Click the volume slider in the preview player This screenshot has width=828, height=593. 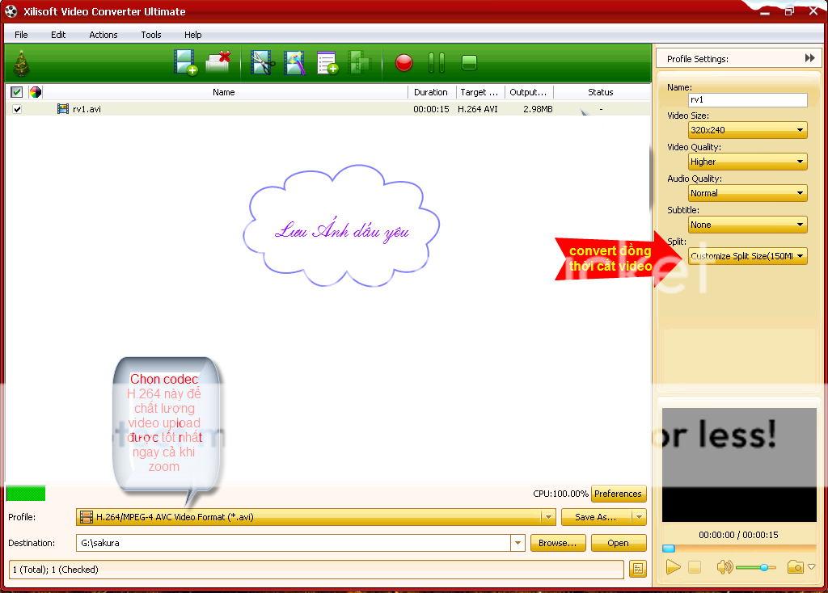[x=756, y=567]
